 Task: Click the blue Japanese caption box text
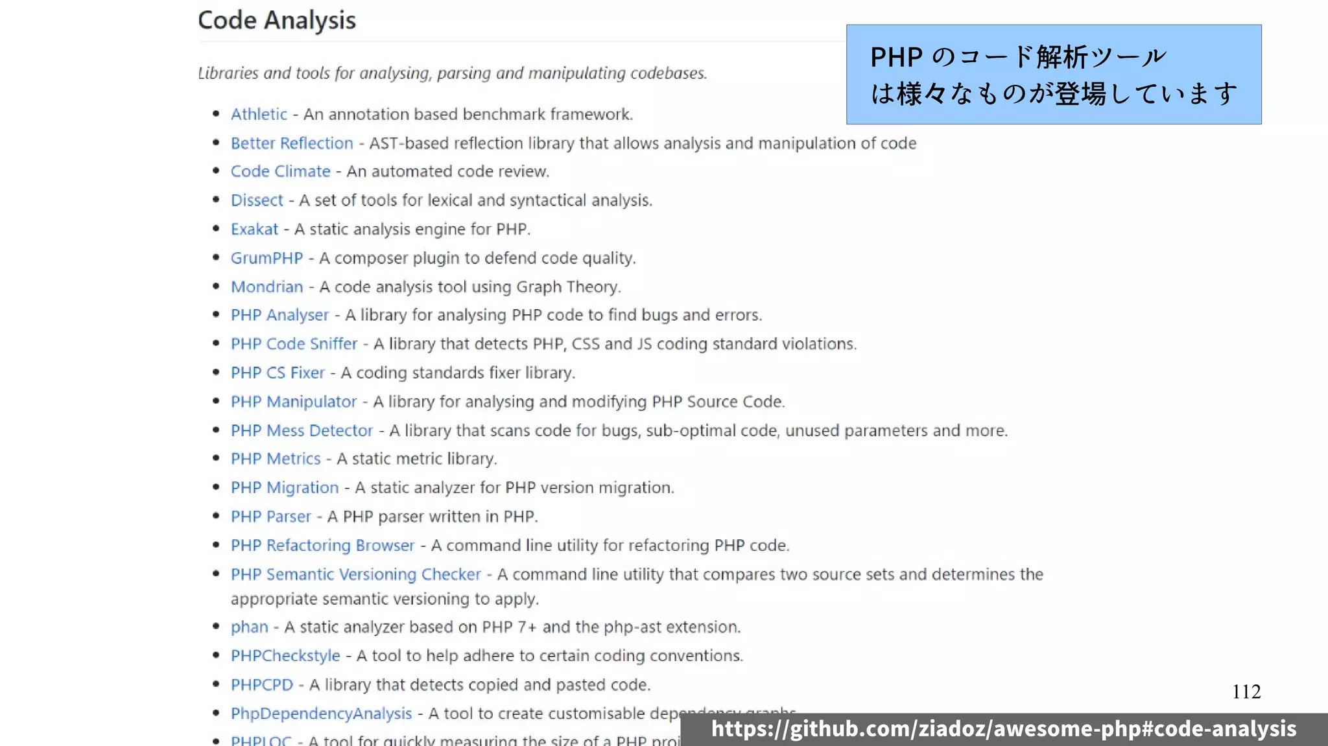tap(1054, 75)
